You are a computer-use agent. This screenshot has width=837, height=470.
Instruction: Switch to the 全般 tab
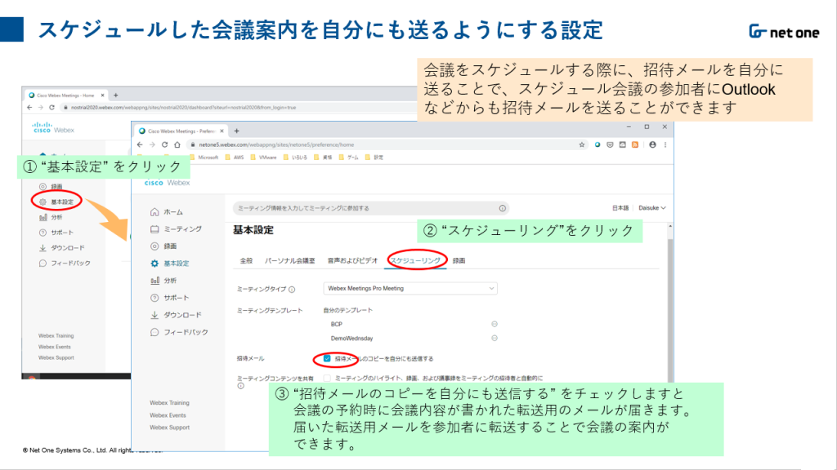(246, 260)
